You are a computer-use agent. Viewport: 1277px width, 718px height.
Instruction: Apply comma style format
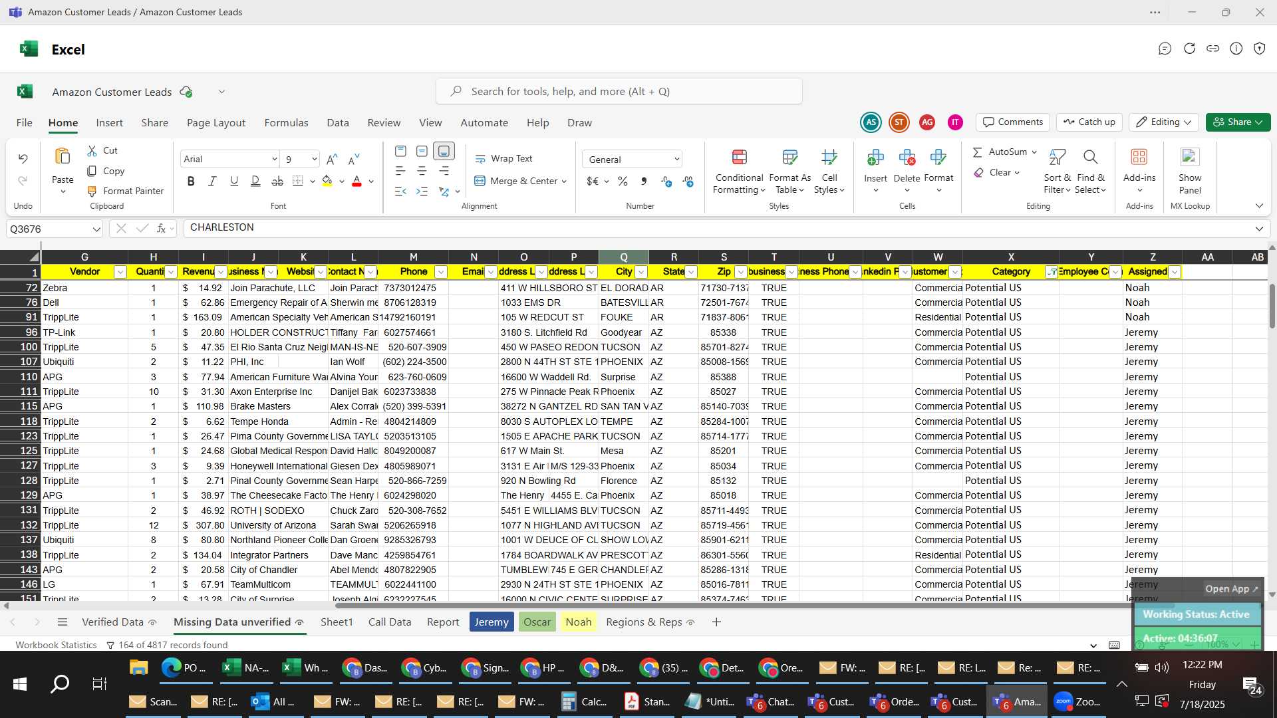point(643,181)
